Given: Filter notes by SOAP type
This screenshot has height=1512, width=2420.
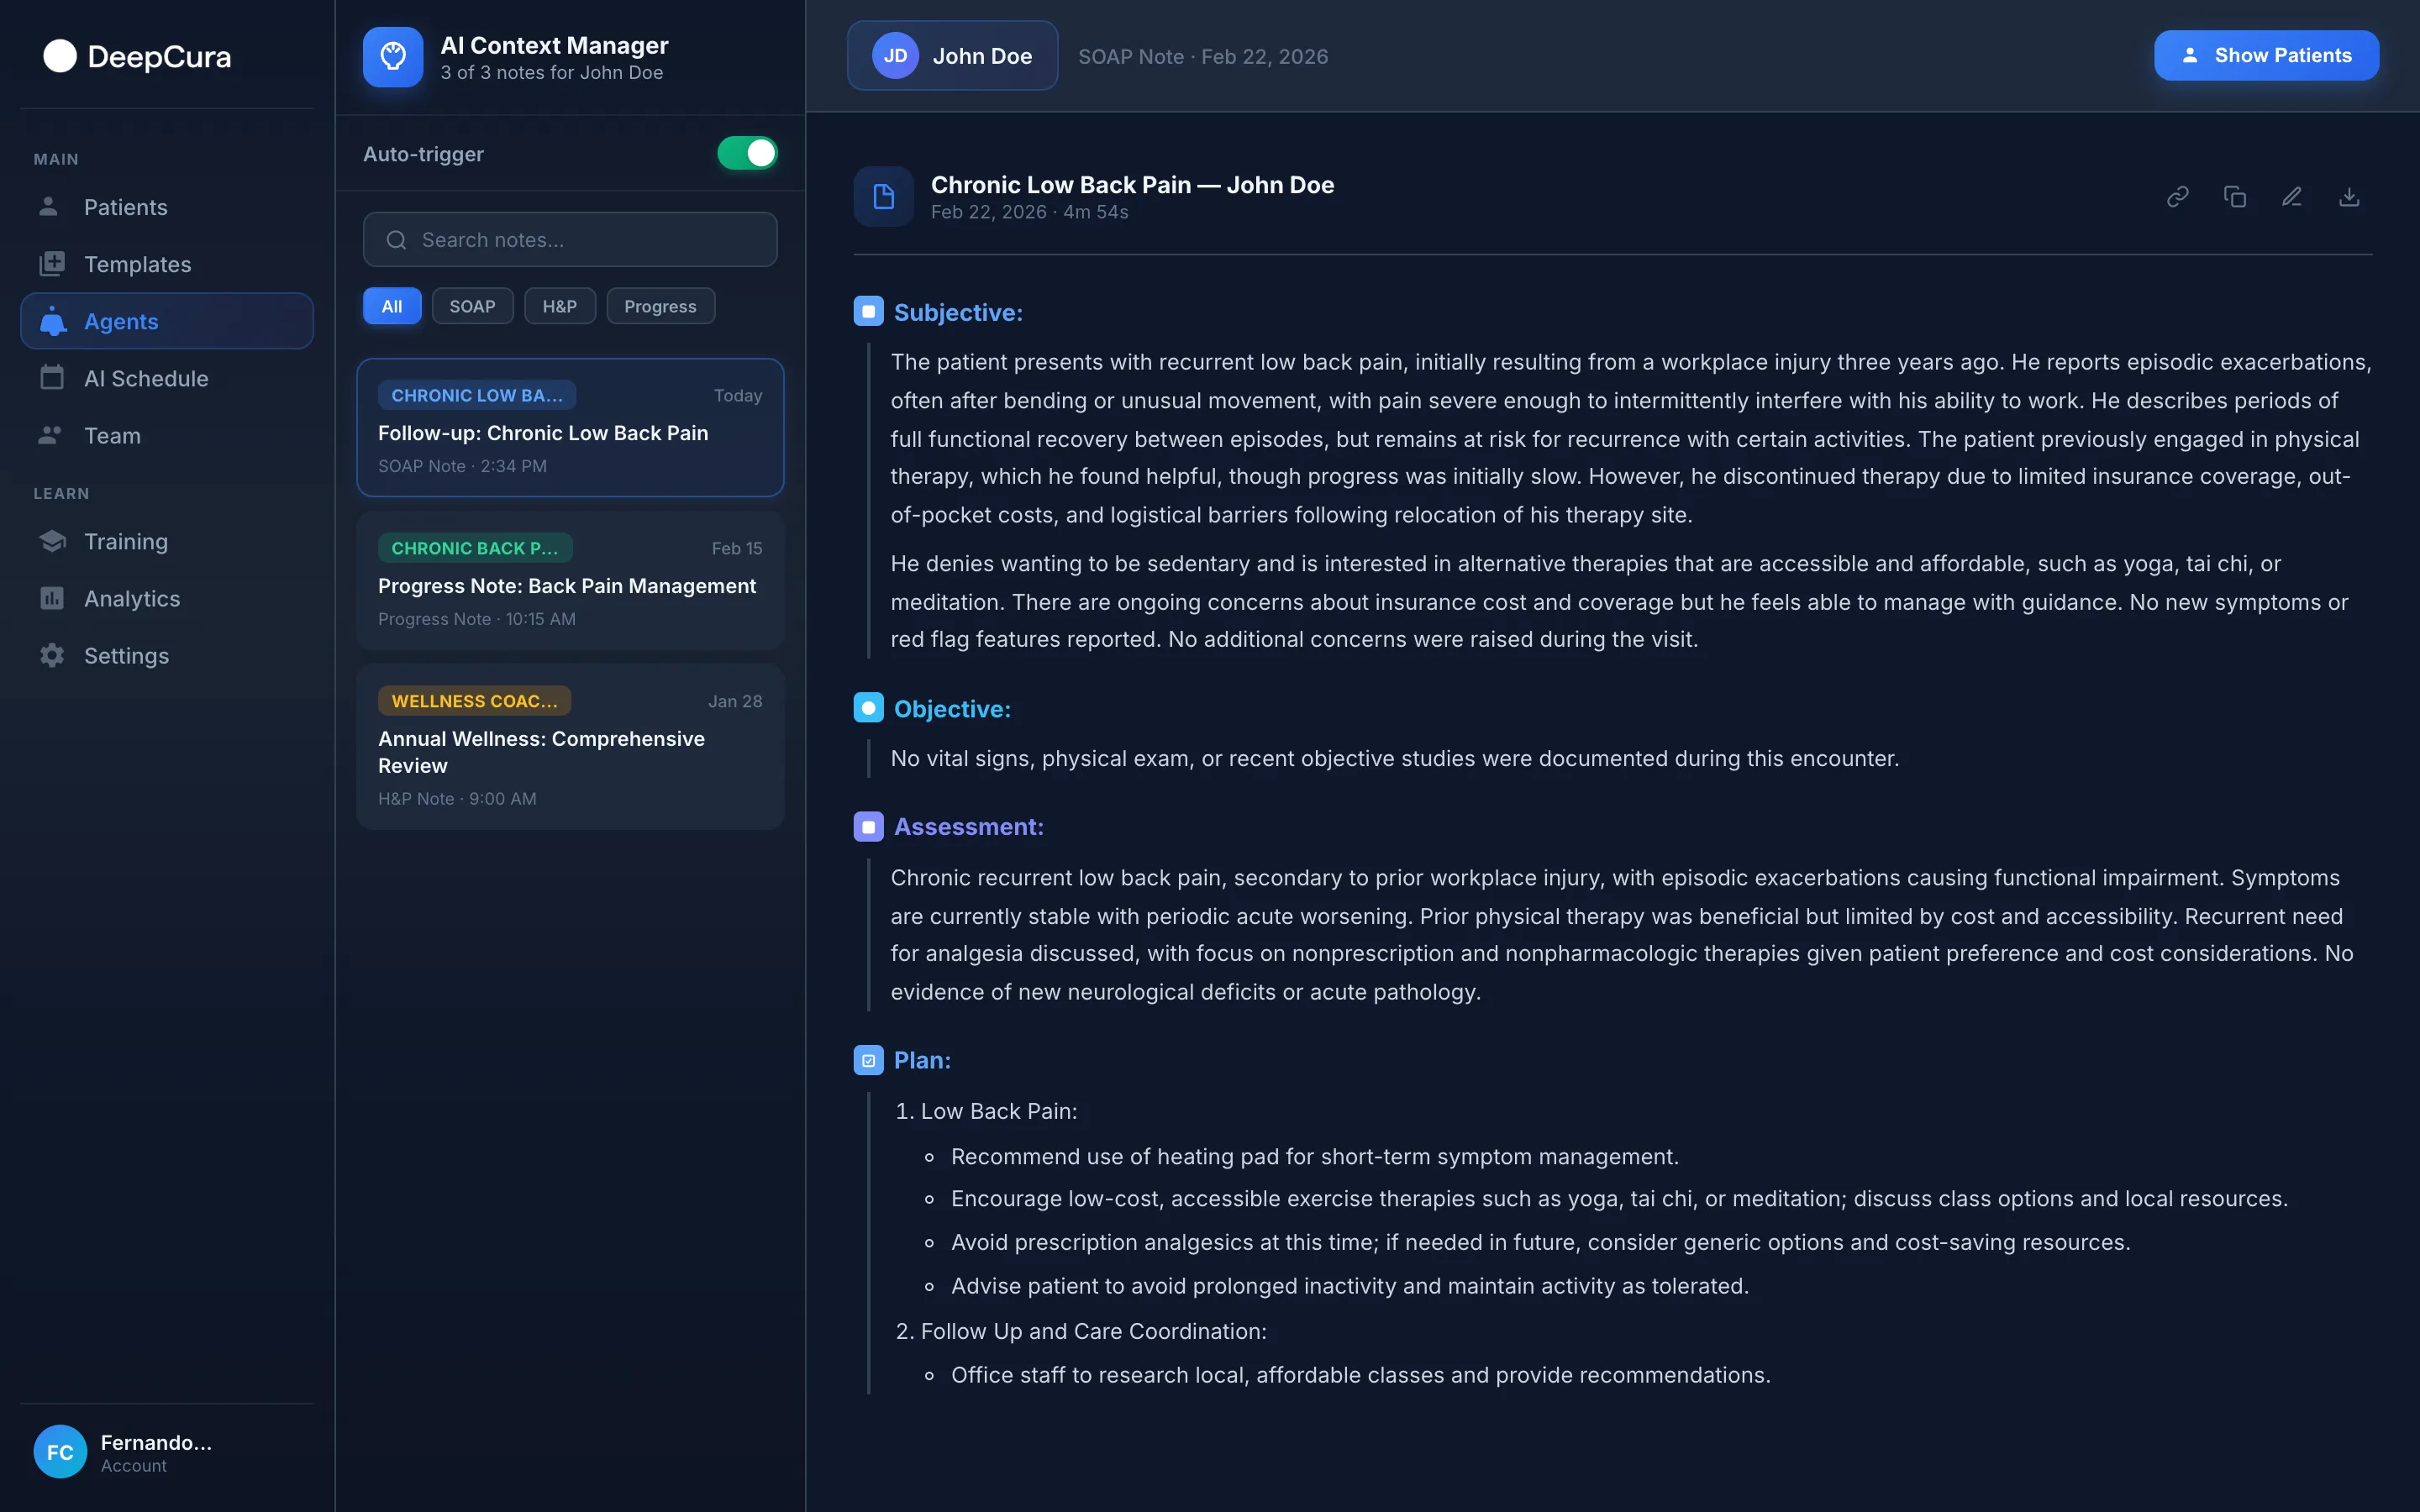Looking at the screenshot, I should point(472,306).
